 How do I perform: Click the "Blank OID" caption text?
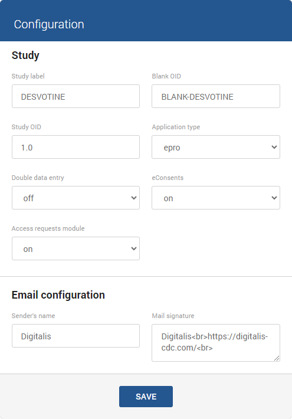coord(166,76)
